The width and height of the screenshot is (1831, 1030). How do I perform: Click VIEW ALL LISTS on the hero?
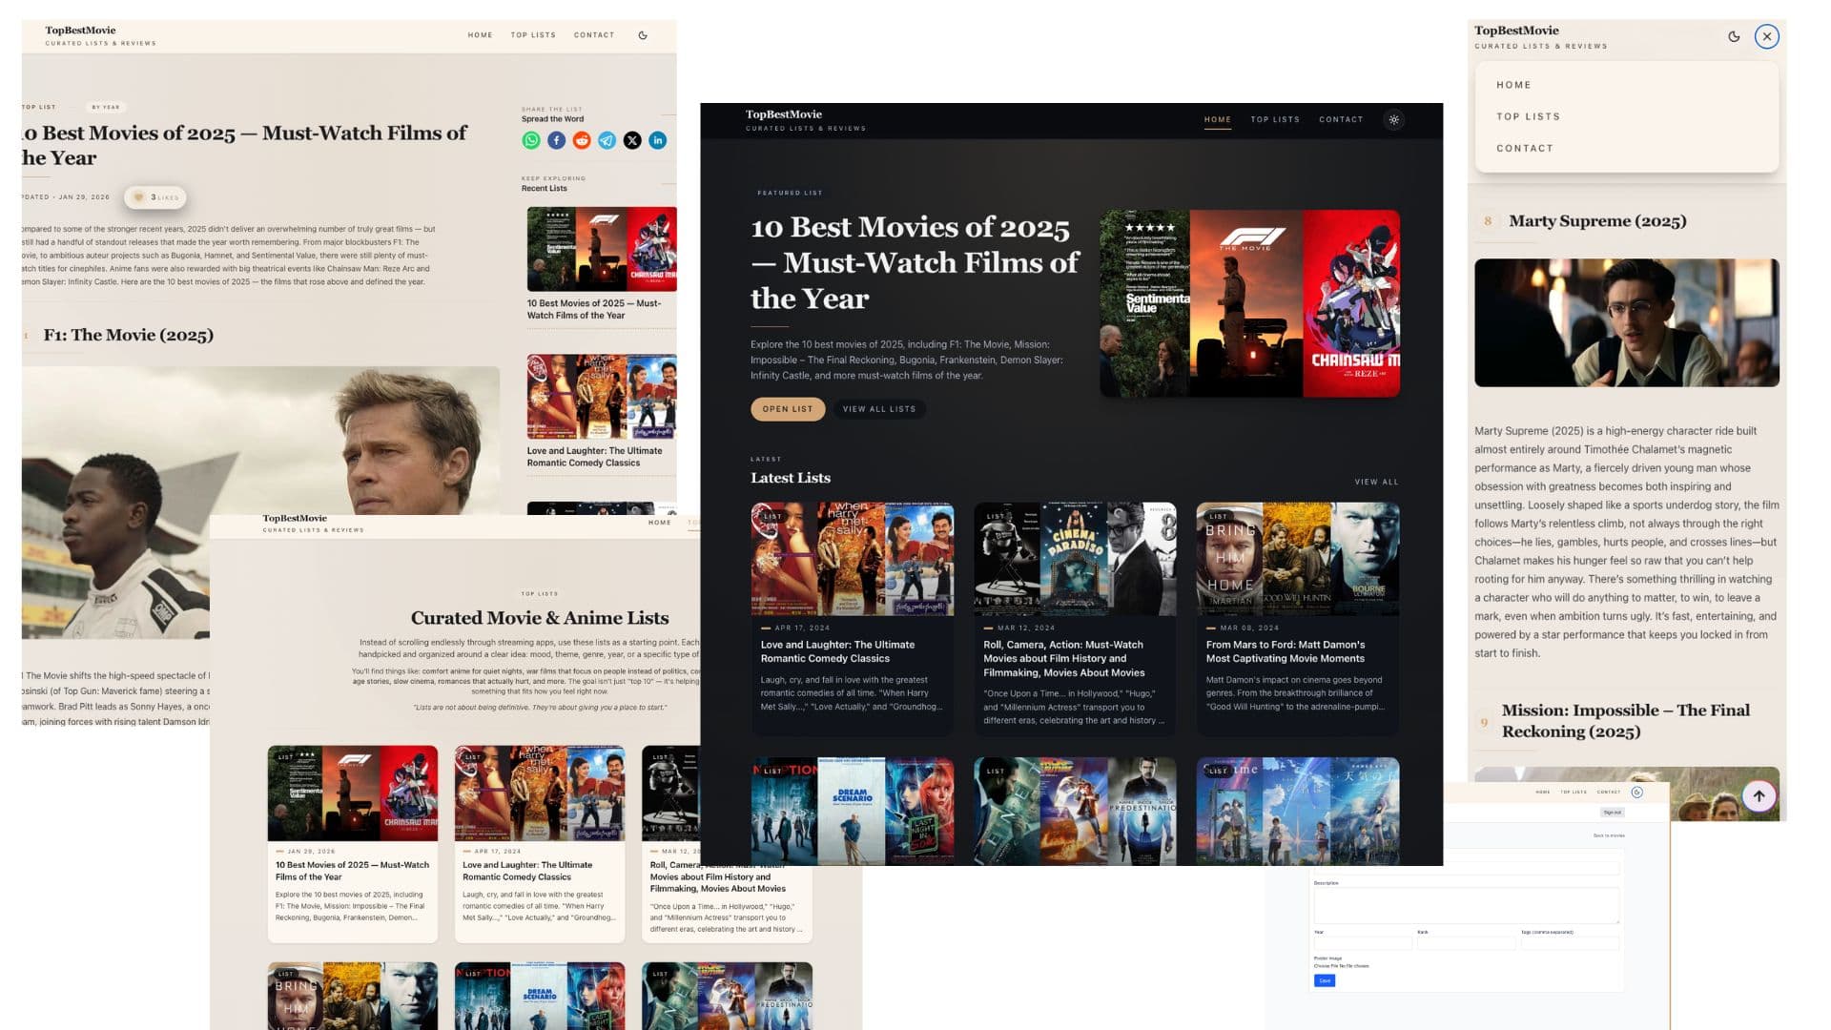pyautogui.click(x=879, y=408)
